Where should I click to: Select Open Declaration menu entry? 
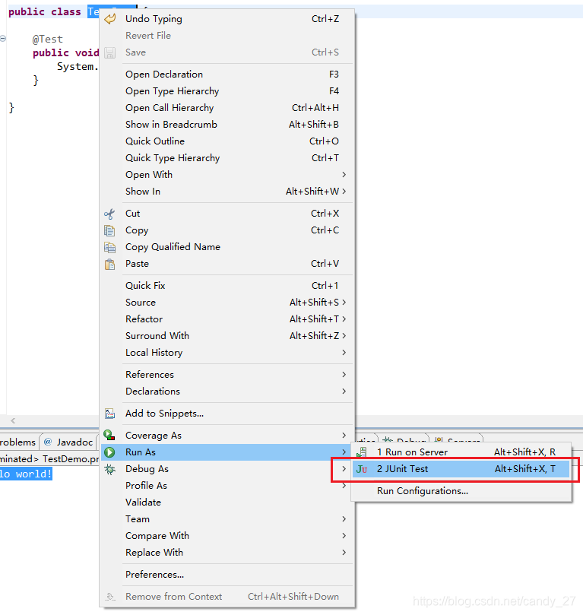(227, 74)
